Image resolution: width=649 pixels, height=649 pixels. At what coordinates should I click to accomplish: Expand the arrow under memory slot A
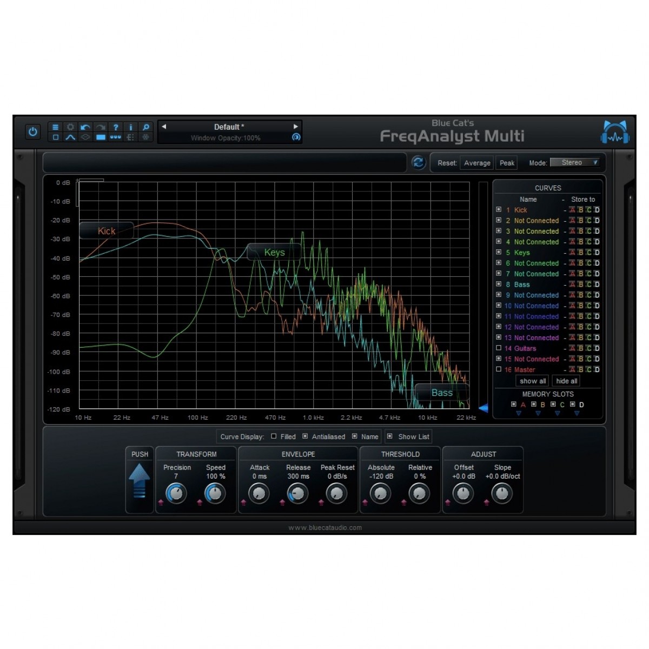(519, 414)
